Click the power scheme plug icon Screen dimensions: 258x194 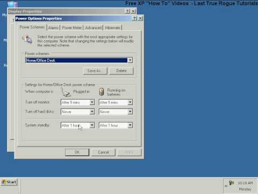27,39
